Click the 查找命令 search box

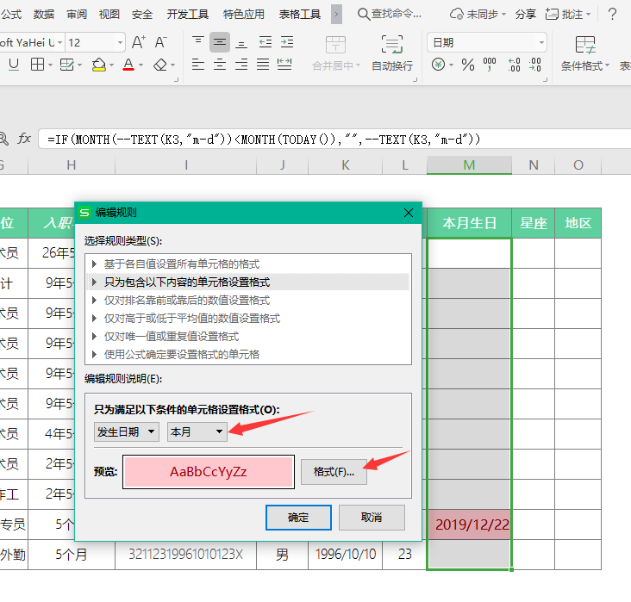pyautogui.click(x=390, y=15)
